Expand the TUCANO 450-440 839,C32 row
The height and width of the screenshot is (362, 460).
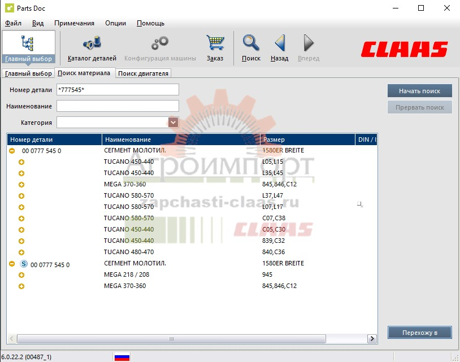(21, 241)
